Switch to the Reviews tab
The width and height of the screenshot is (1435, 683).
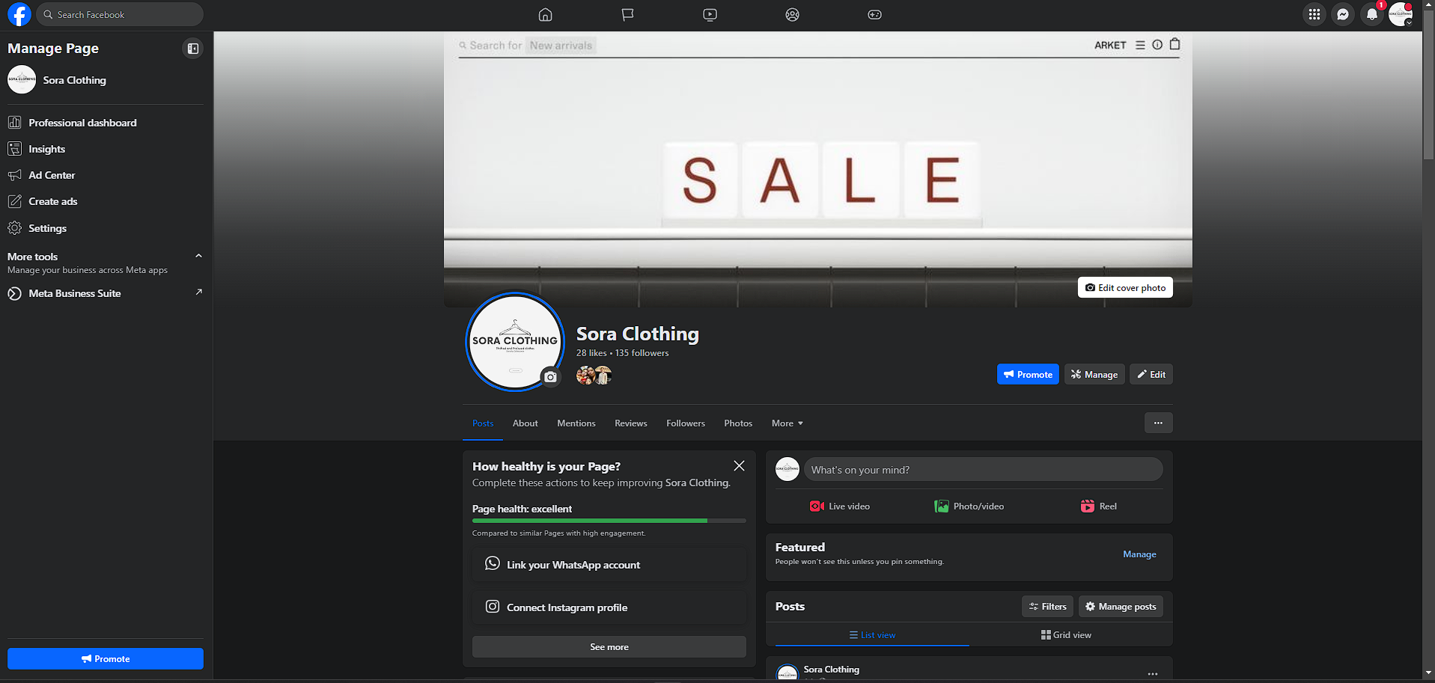click(631, 423)
